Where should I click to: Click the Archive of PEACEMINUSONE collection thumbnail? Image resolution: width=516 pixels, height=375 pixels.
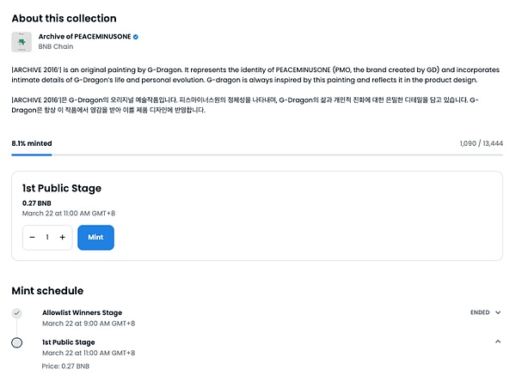(x=21, y=42)
